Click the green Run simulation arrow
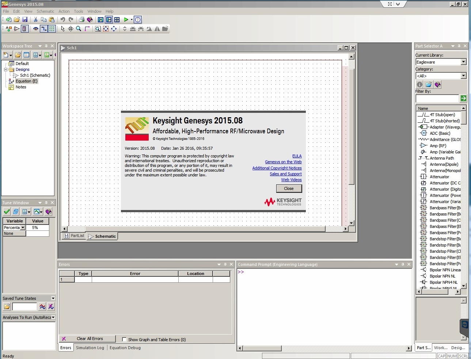Screen dimensions: 471x359 click(126, 20)
